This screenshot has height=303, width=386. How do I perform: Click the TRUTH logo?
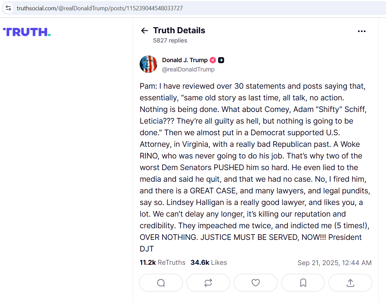tap(27, 32)
